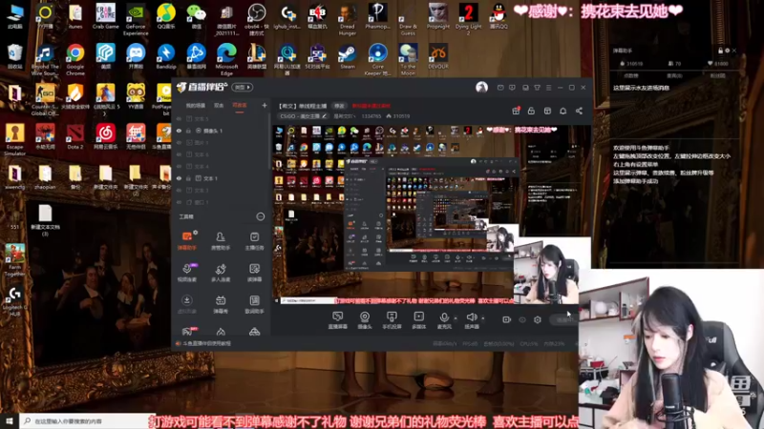Toggle visibility of 摄像头 1 source

point(179,131)
